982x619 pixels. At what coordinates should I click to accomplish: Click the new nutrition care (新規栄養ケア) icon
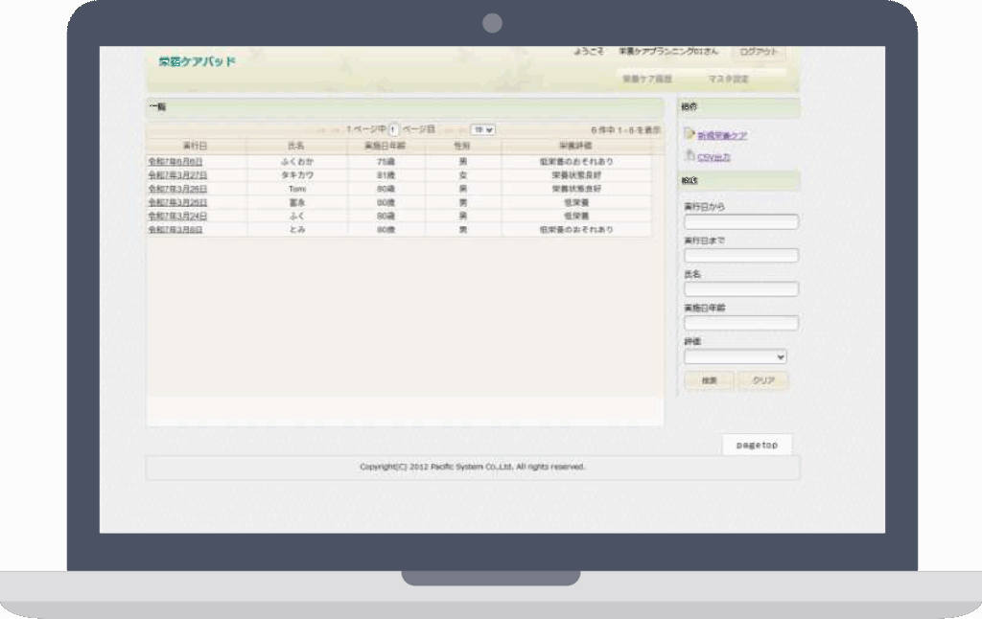[x=690, y=134]
